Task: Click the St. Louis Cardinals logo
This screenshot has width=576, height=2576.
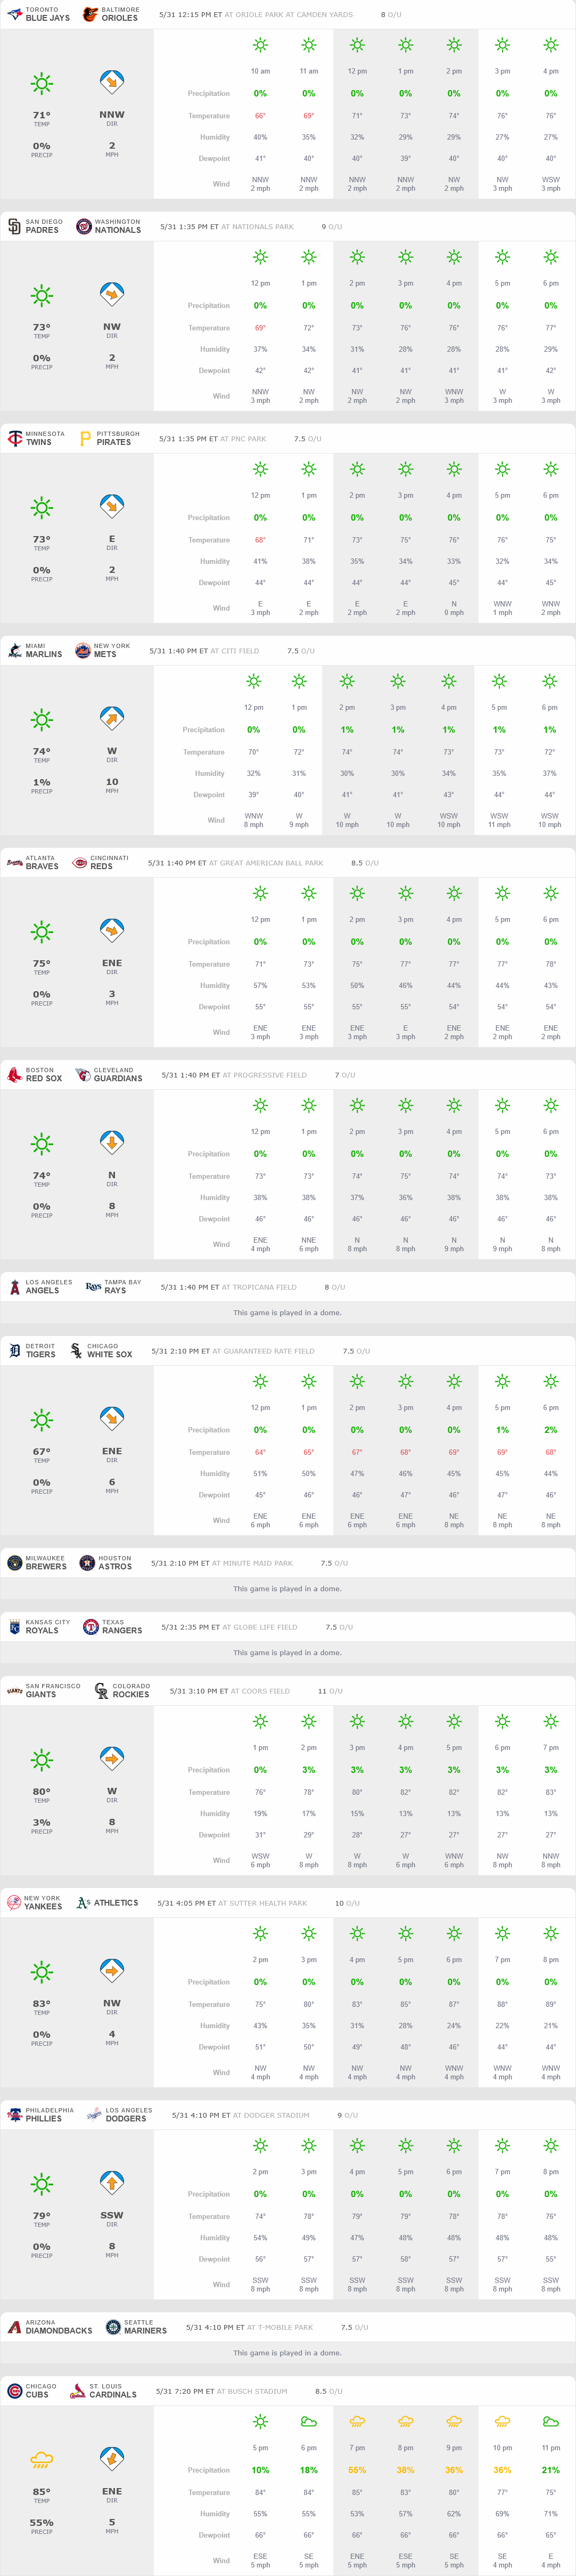Action: click(x=78, y=2391)
